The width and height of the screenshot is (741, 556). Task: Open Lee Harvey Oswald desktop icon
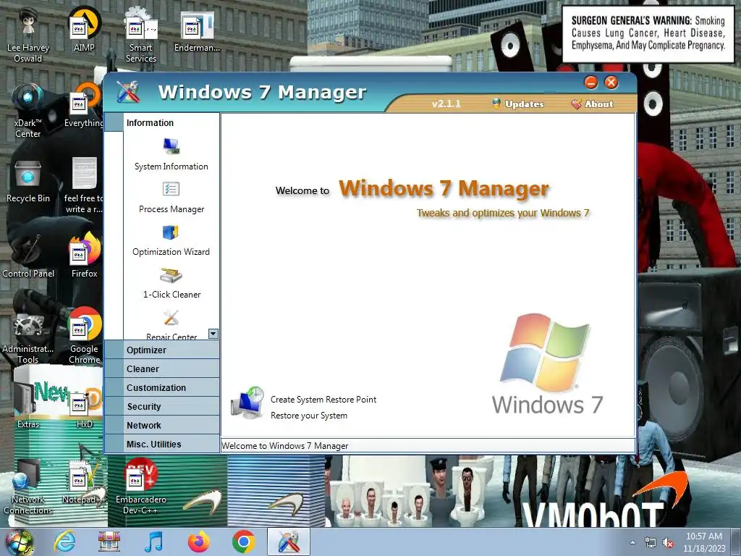click(x=28, y=24)
